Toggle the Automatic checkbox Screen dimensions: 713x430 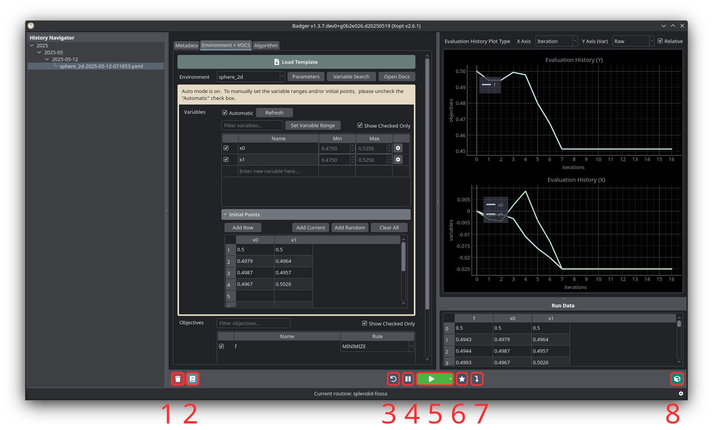pyautogui.click(x=225, y=113)
